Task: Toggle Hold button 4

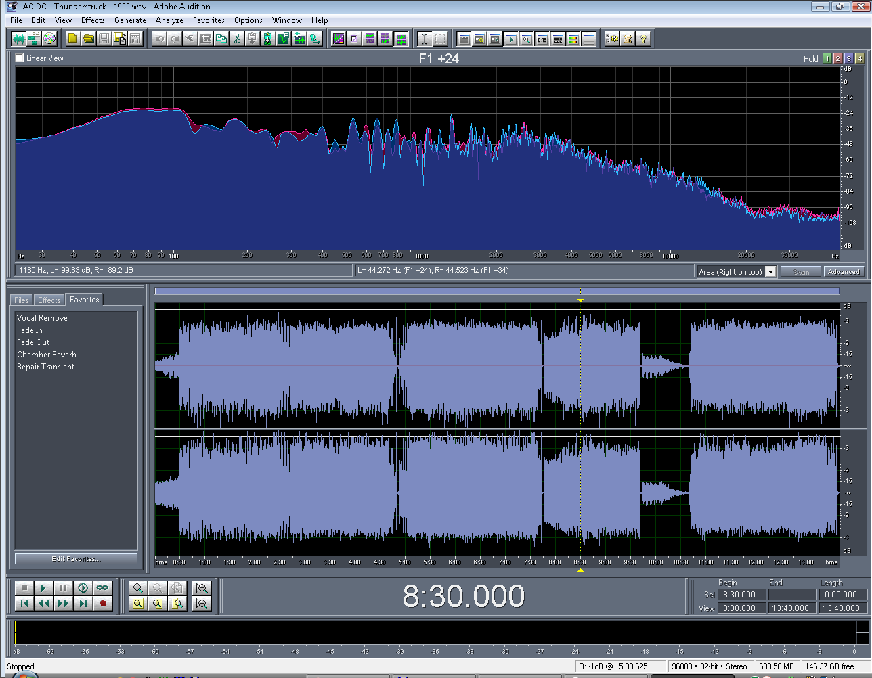Action: point(859,58)
